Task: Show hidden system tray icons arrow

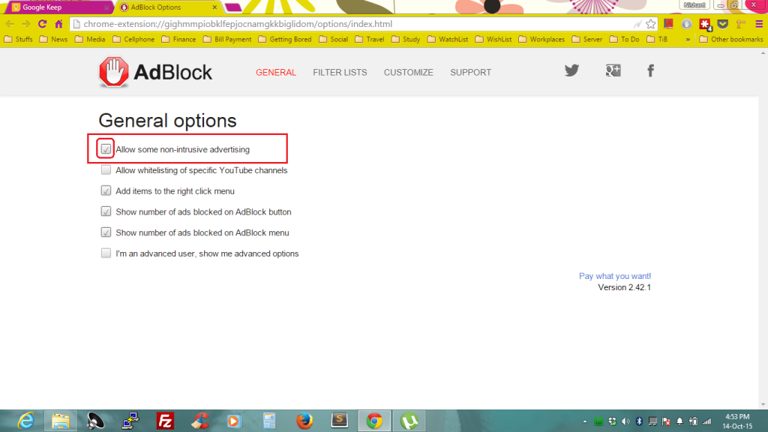Action: tap(584, 421)
